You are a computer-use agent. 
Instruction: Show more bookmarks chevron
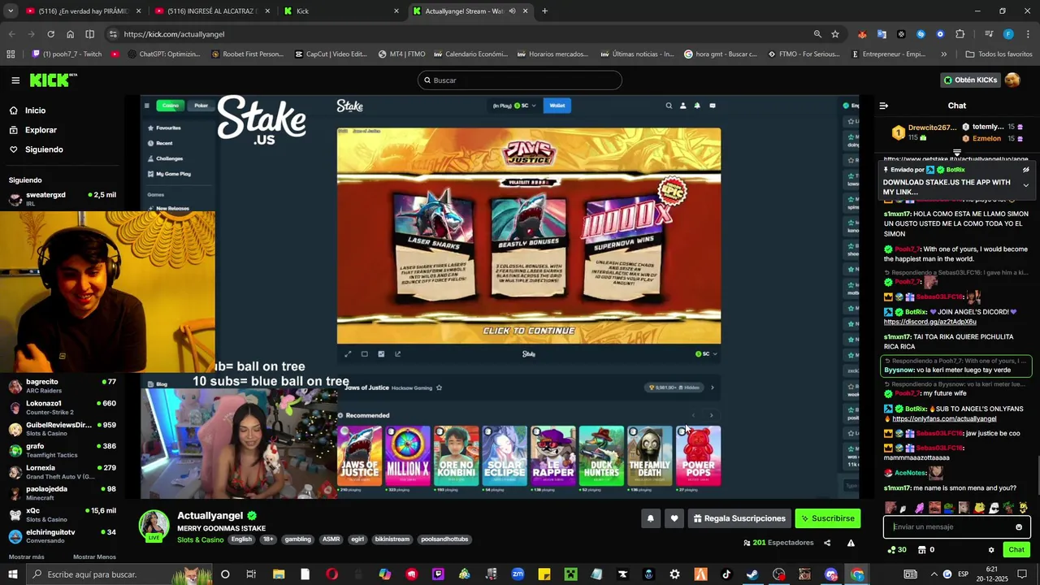(943, 54)
